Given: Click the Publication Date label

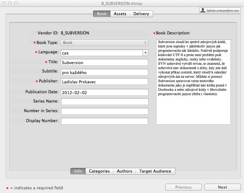Looking at the screenshot, I should click(x=42, y=92).
